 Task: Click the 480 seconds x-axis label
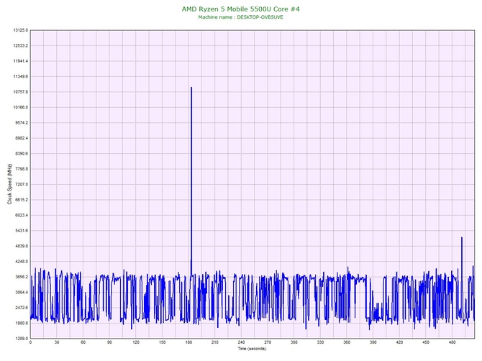[453, 342]
